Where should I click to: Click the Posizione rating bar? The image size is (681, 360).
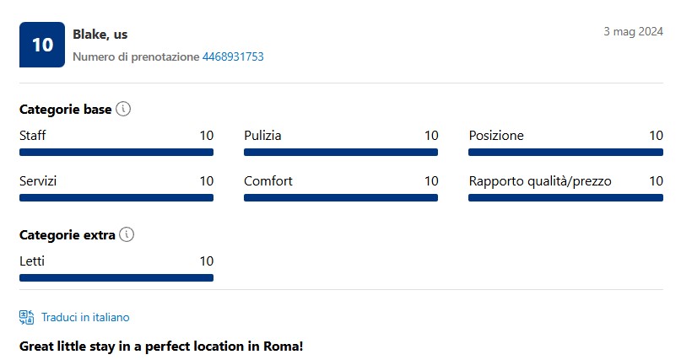(x=566, y=153)
